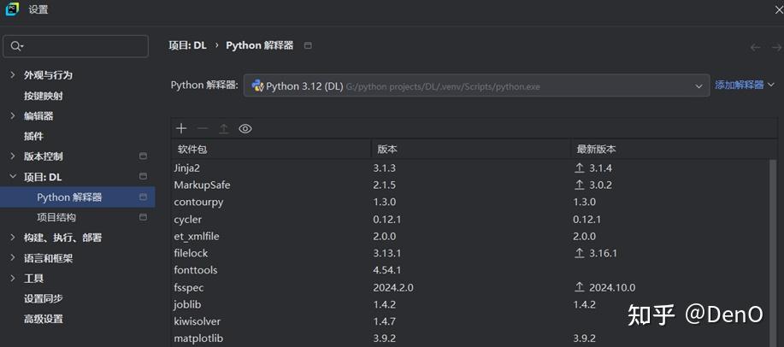784x347 pixels.
Task: Open the 按键映射 settings page
Action: point(44,96)
